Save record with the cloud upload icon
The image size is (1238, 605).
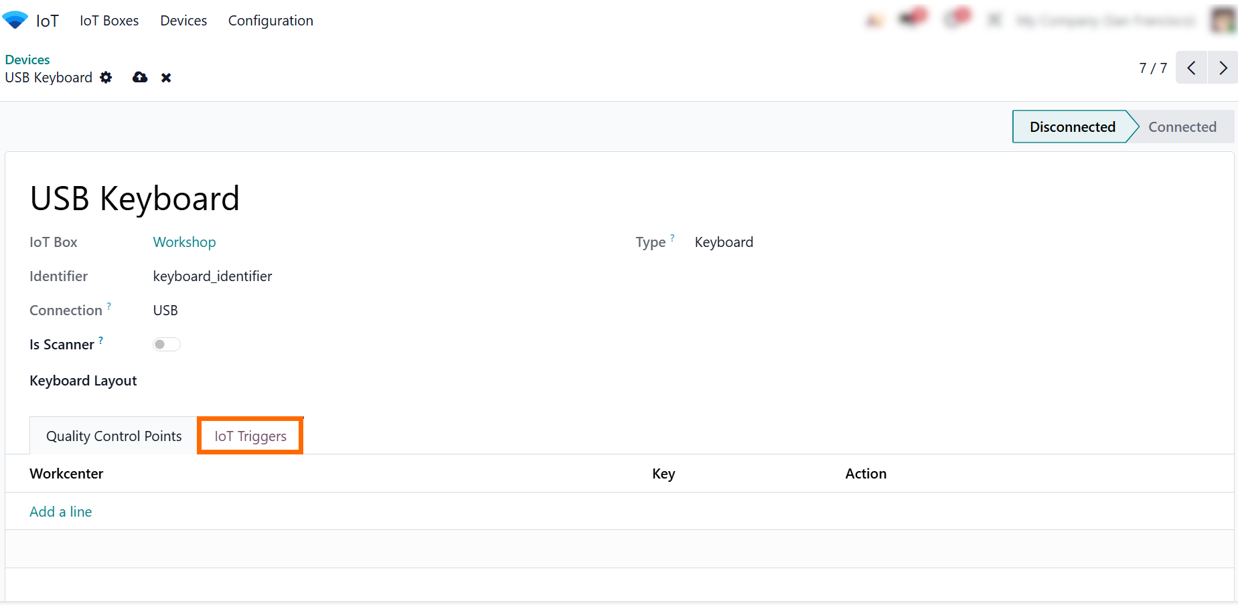point(140,78)
